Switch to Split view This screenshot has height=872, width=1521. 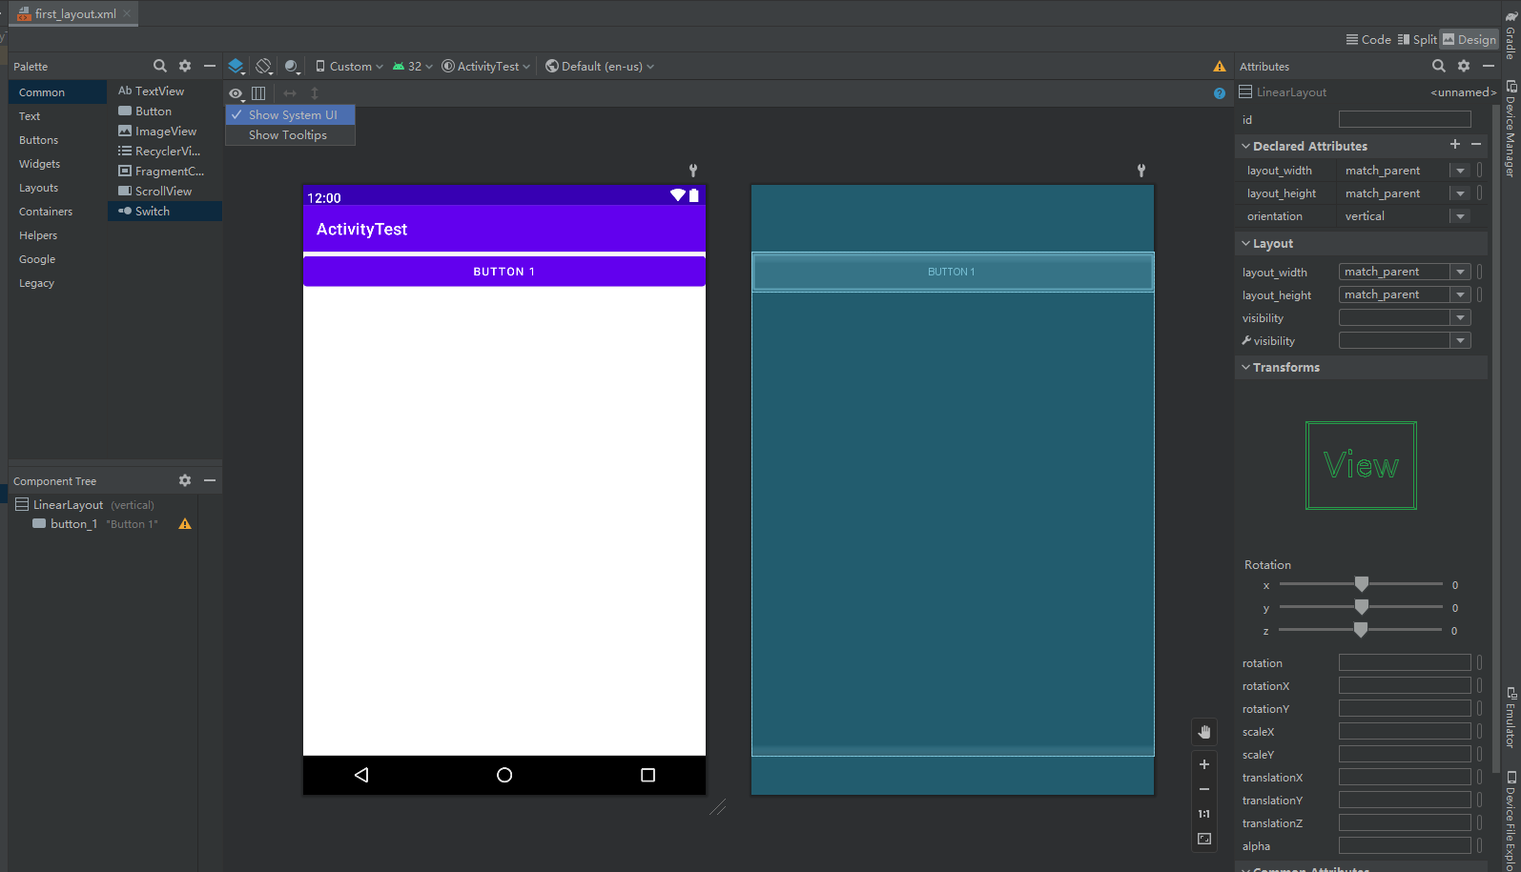1417,39
